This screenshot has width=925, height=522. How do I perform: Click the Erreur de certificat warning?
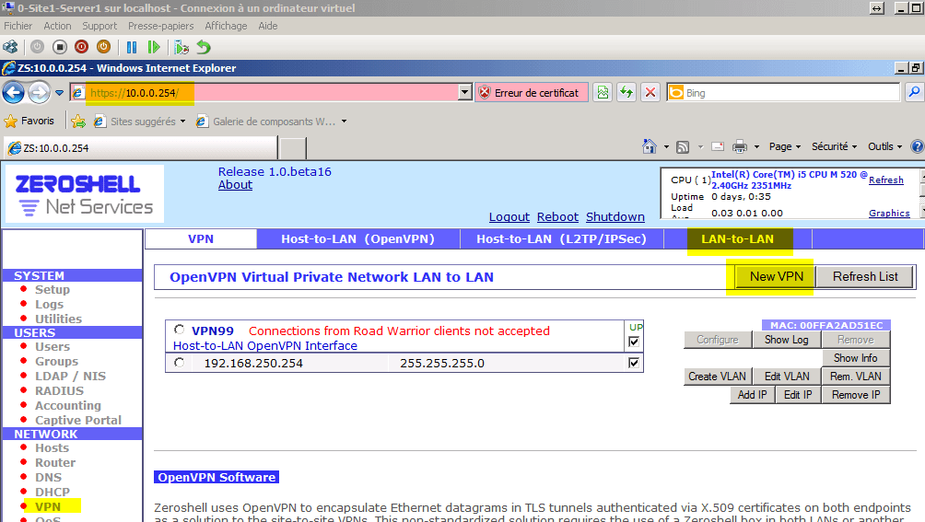(531, 92)
